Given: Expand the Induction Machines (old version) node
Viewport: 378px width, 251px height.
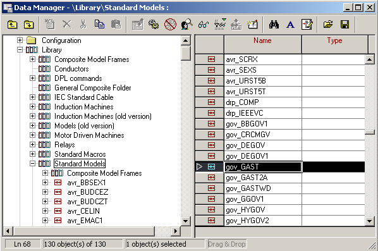Looking at the screenshot, I should point(32,116).
